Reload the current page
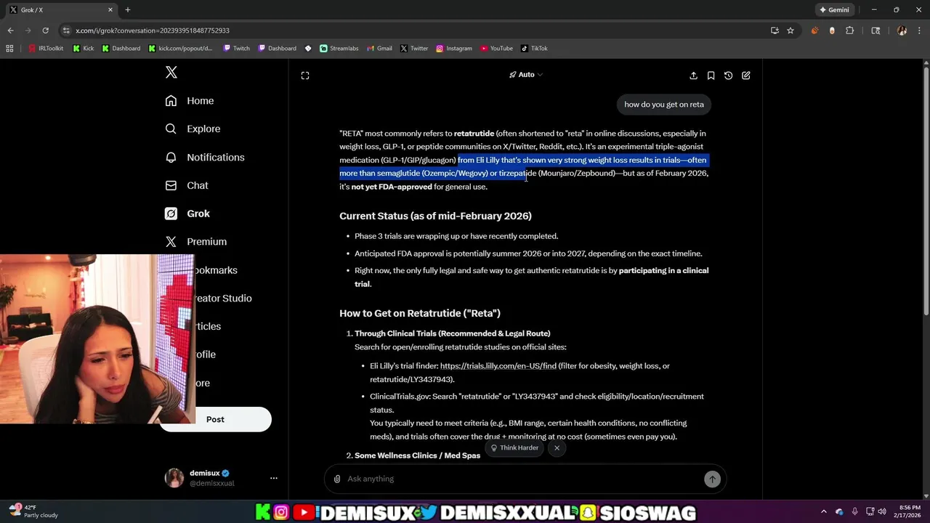 (x=45, y=31)
